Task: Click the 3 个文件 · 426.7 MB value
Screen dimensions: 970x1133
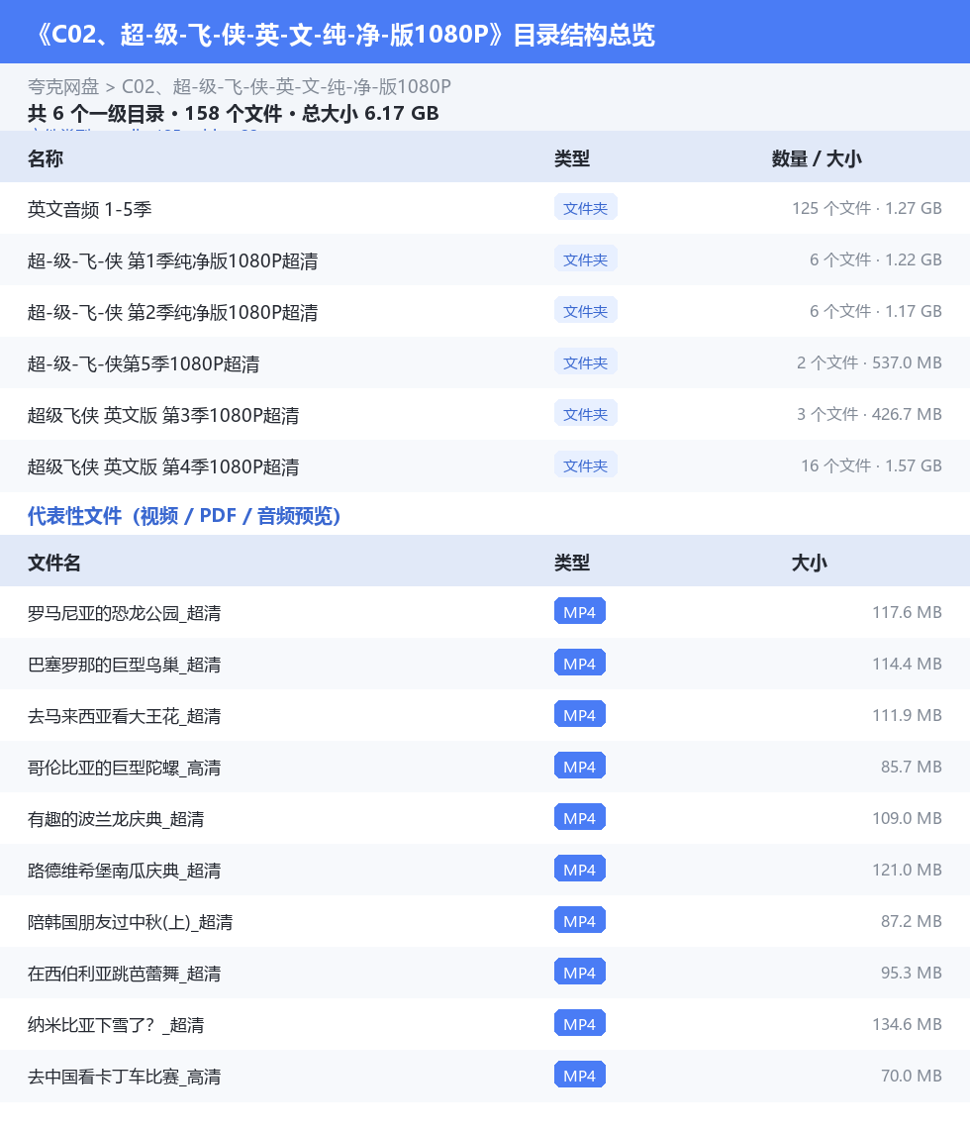Action: click(869, 414)
